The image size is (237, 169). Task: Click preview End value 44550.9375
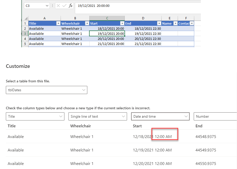coord(206,163)
